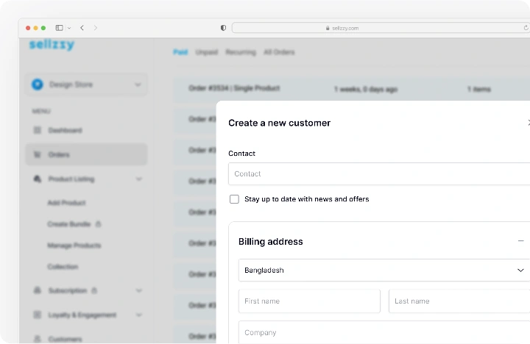
Task: Click the Create a new customer heading
Action: pos(279,123)
